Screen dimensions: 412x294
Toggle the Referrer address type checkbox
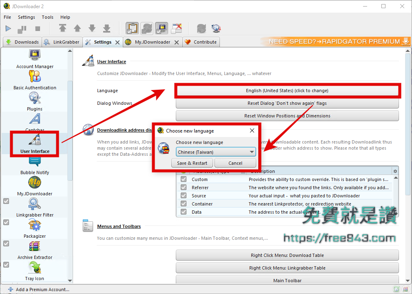coord(184,188)
